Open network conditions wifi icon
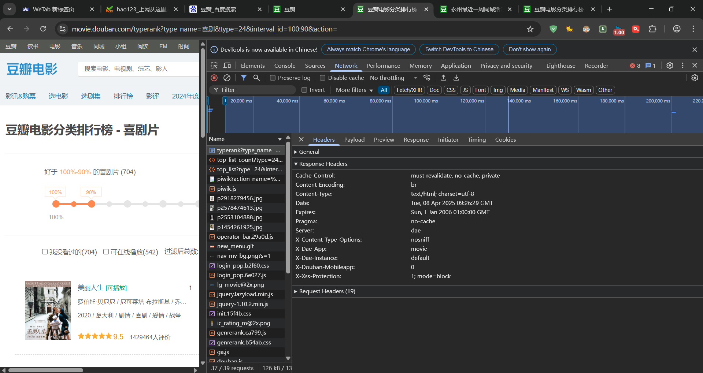Screen dimensions: 703x373 pos(427,78)
